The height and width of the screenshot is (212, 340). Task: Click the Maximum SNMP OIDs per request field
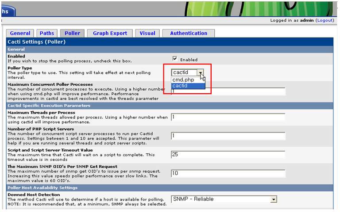pos(228,174)
